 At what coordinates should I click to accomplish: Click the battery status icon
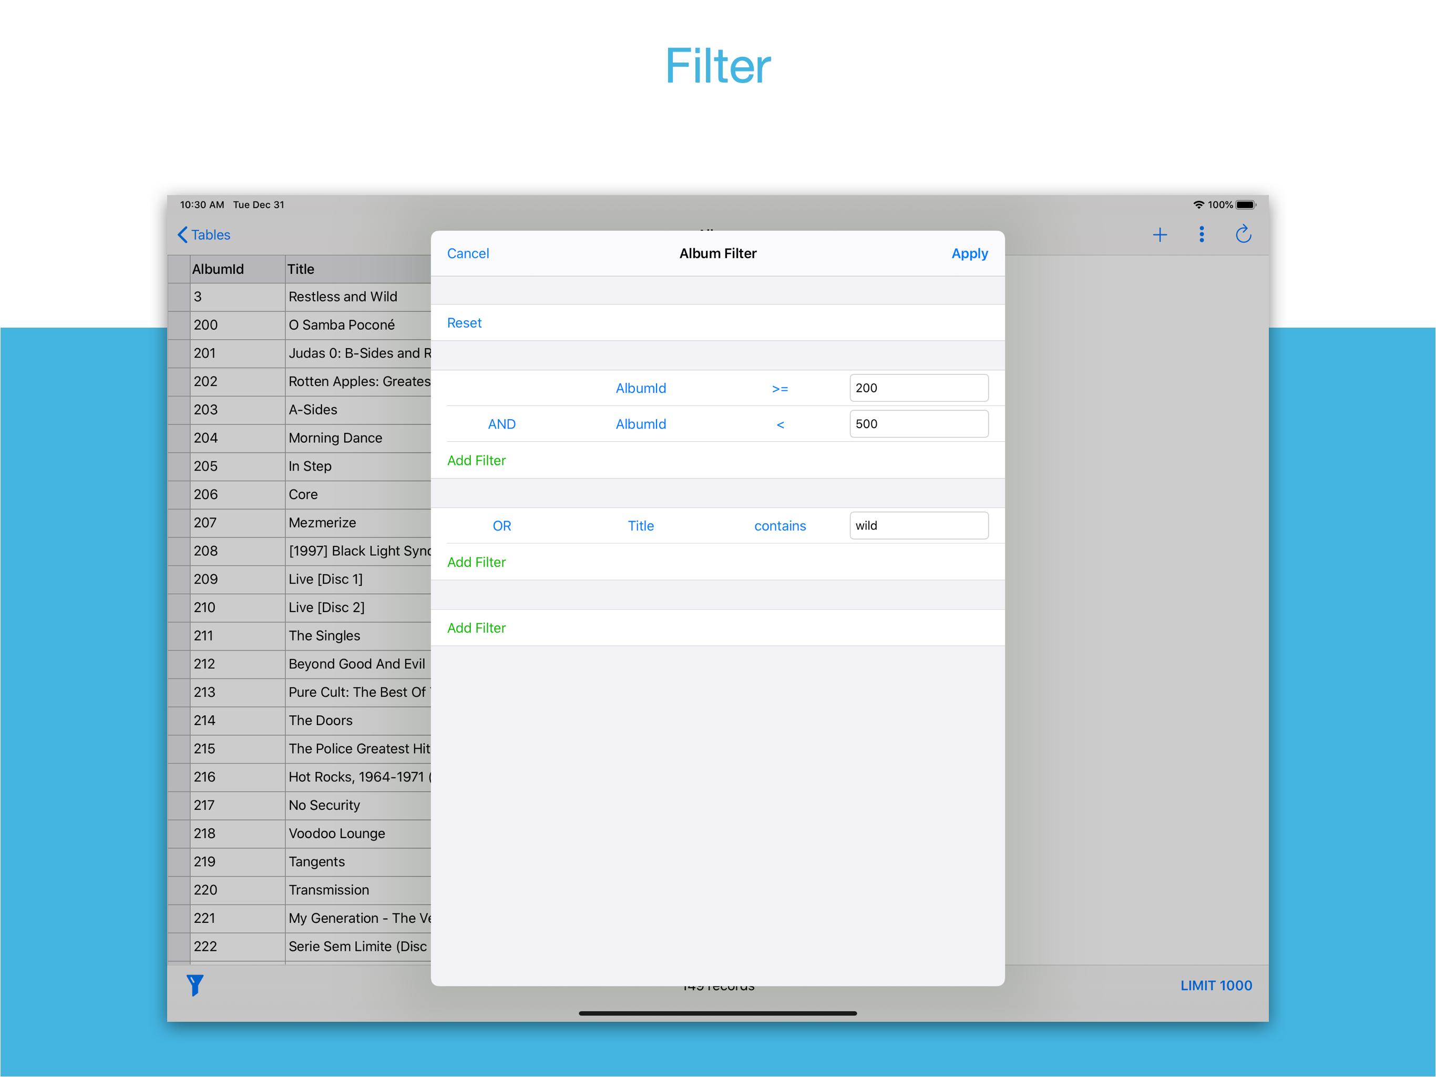[1245, 205]
